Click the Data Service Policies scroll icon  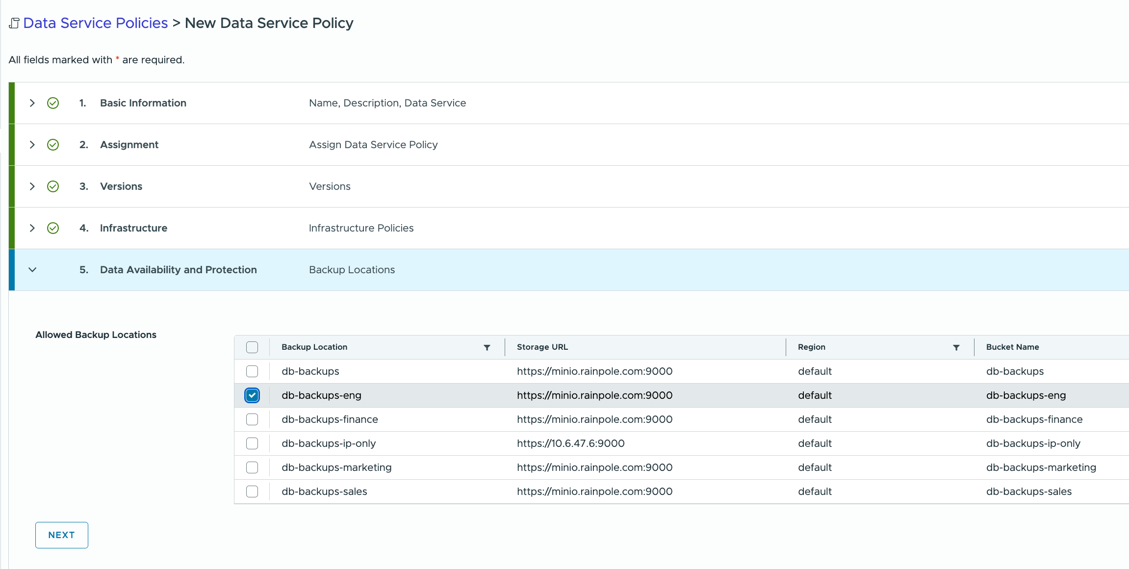(14, 23)
